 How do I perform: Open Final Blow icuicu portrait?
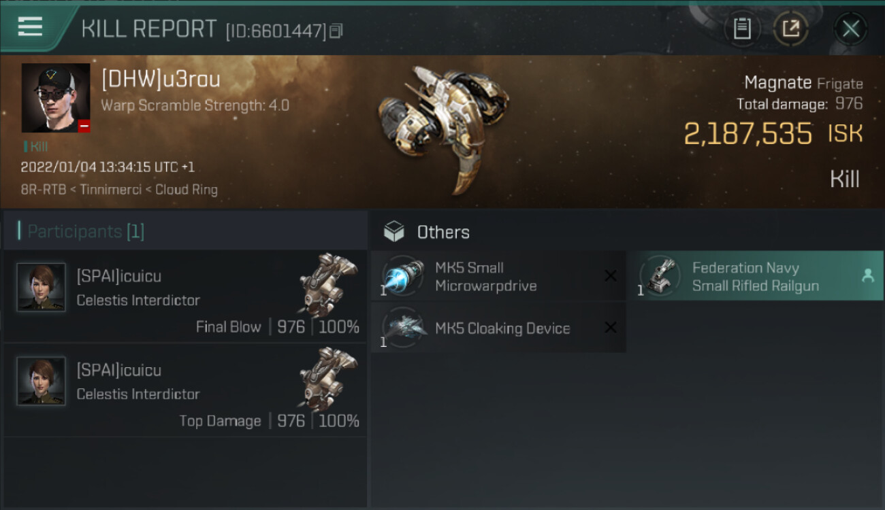(41, 287)
